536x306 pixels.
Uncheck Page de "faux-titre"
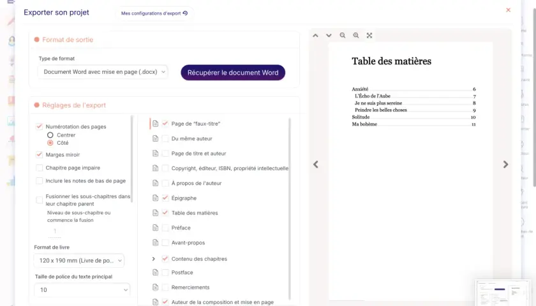coord(165,123)
